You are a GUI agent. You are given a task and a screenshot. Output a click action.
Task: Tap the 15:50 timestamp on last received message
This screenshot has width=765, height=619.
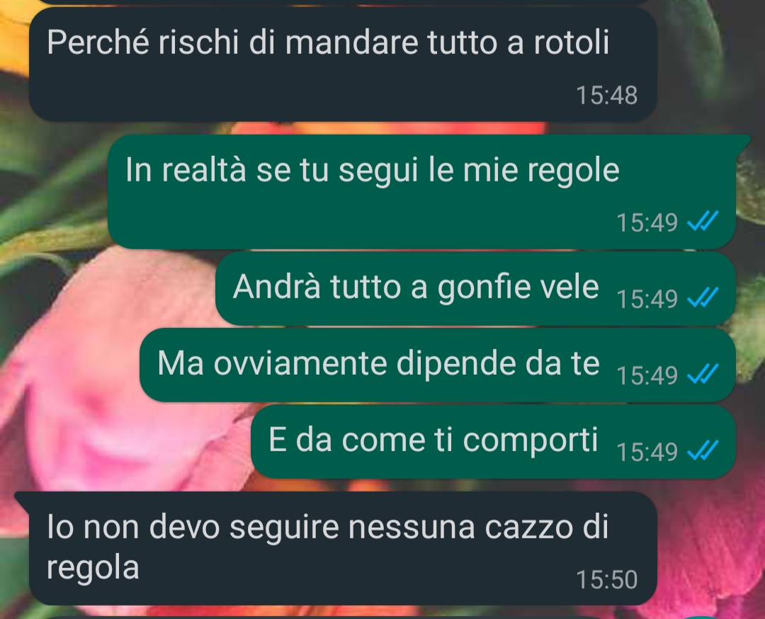(x=606, y=579)
